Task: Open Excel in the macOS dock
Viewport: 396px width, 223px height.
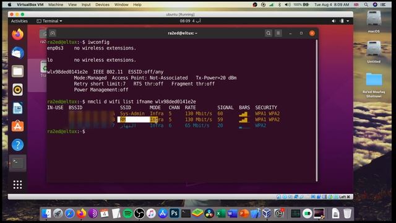Action: pyautogui.click(x=221, y=214)
